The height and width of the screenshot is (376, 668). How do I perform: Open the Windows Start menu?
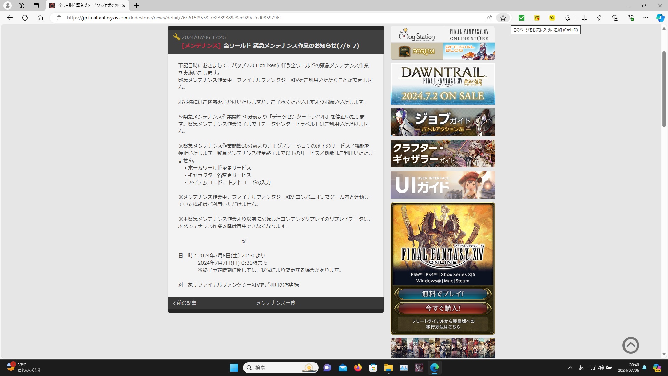(234, 368)
